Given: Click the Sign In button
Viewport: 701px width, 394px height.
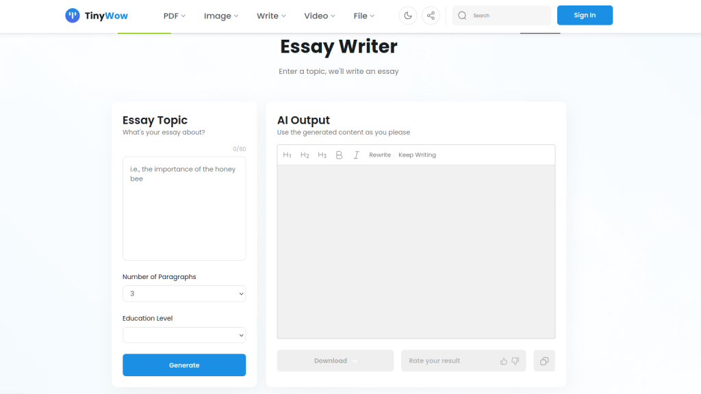Looking at the screenshot, I should [x=585, y=15].
